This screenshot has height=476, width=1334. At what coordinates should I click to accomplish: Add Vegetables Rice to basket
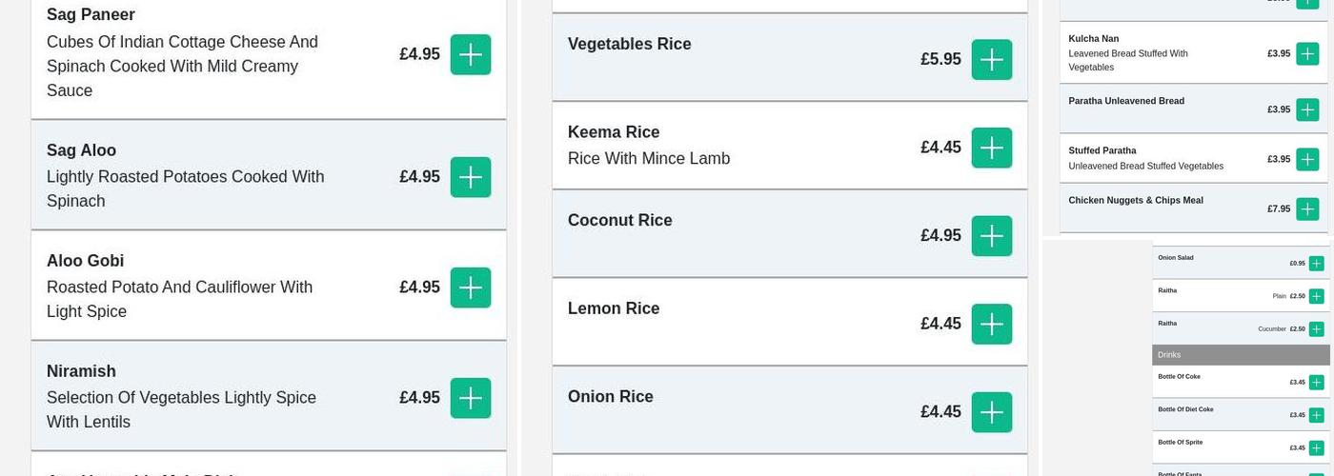[992, 60]
